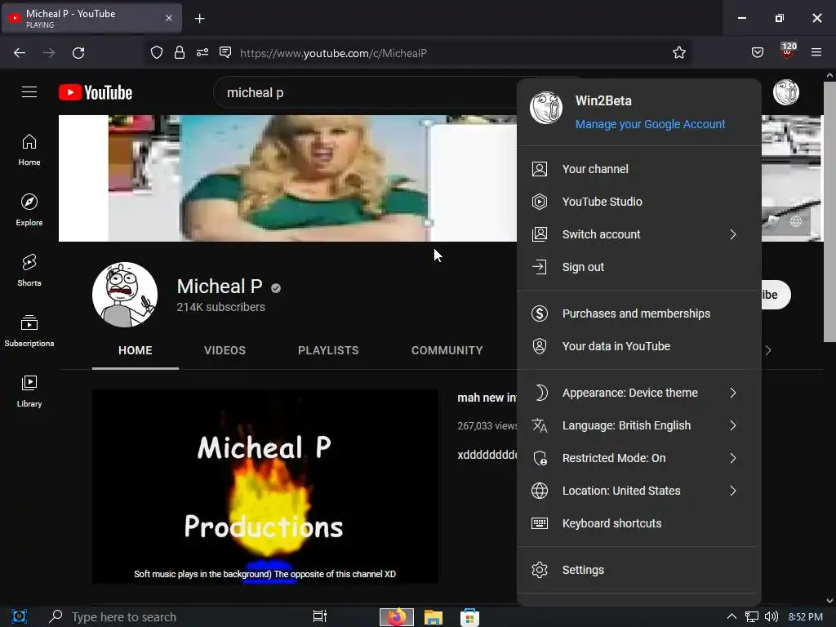Open Settings from the account menu
Image resolution: width=836 pixels, height=627 pixels.
638,570
